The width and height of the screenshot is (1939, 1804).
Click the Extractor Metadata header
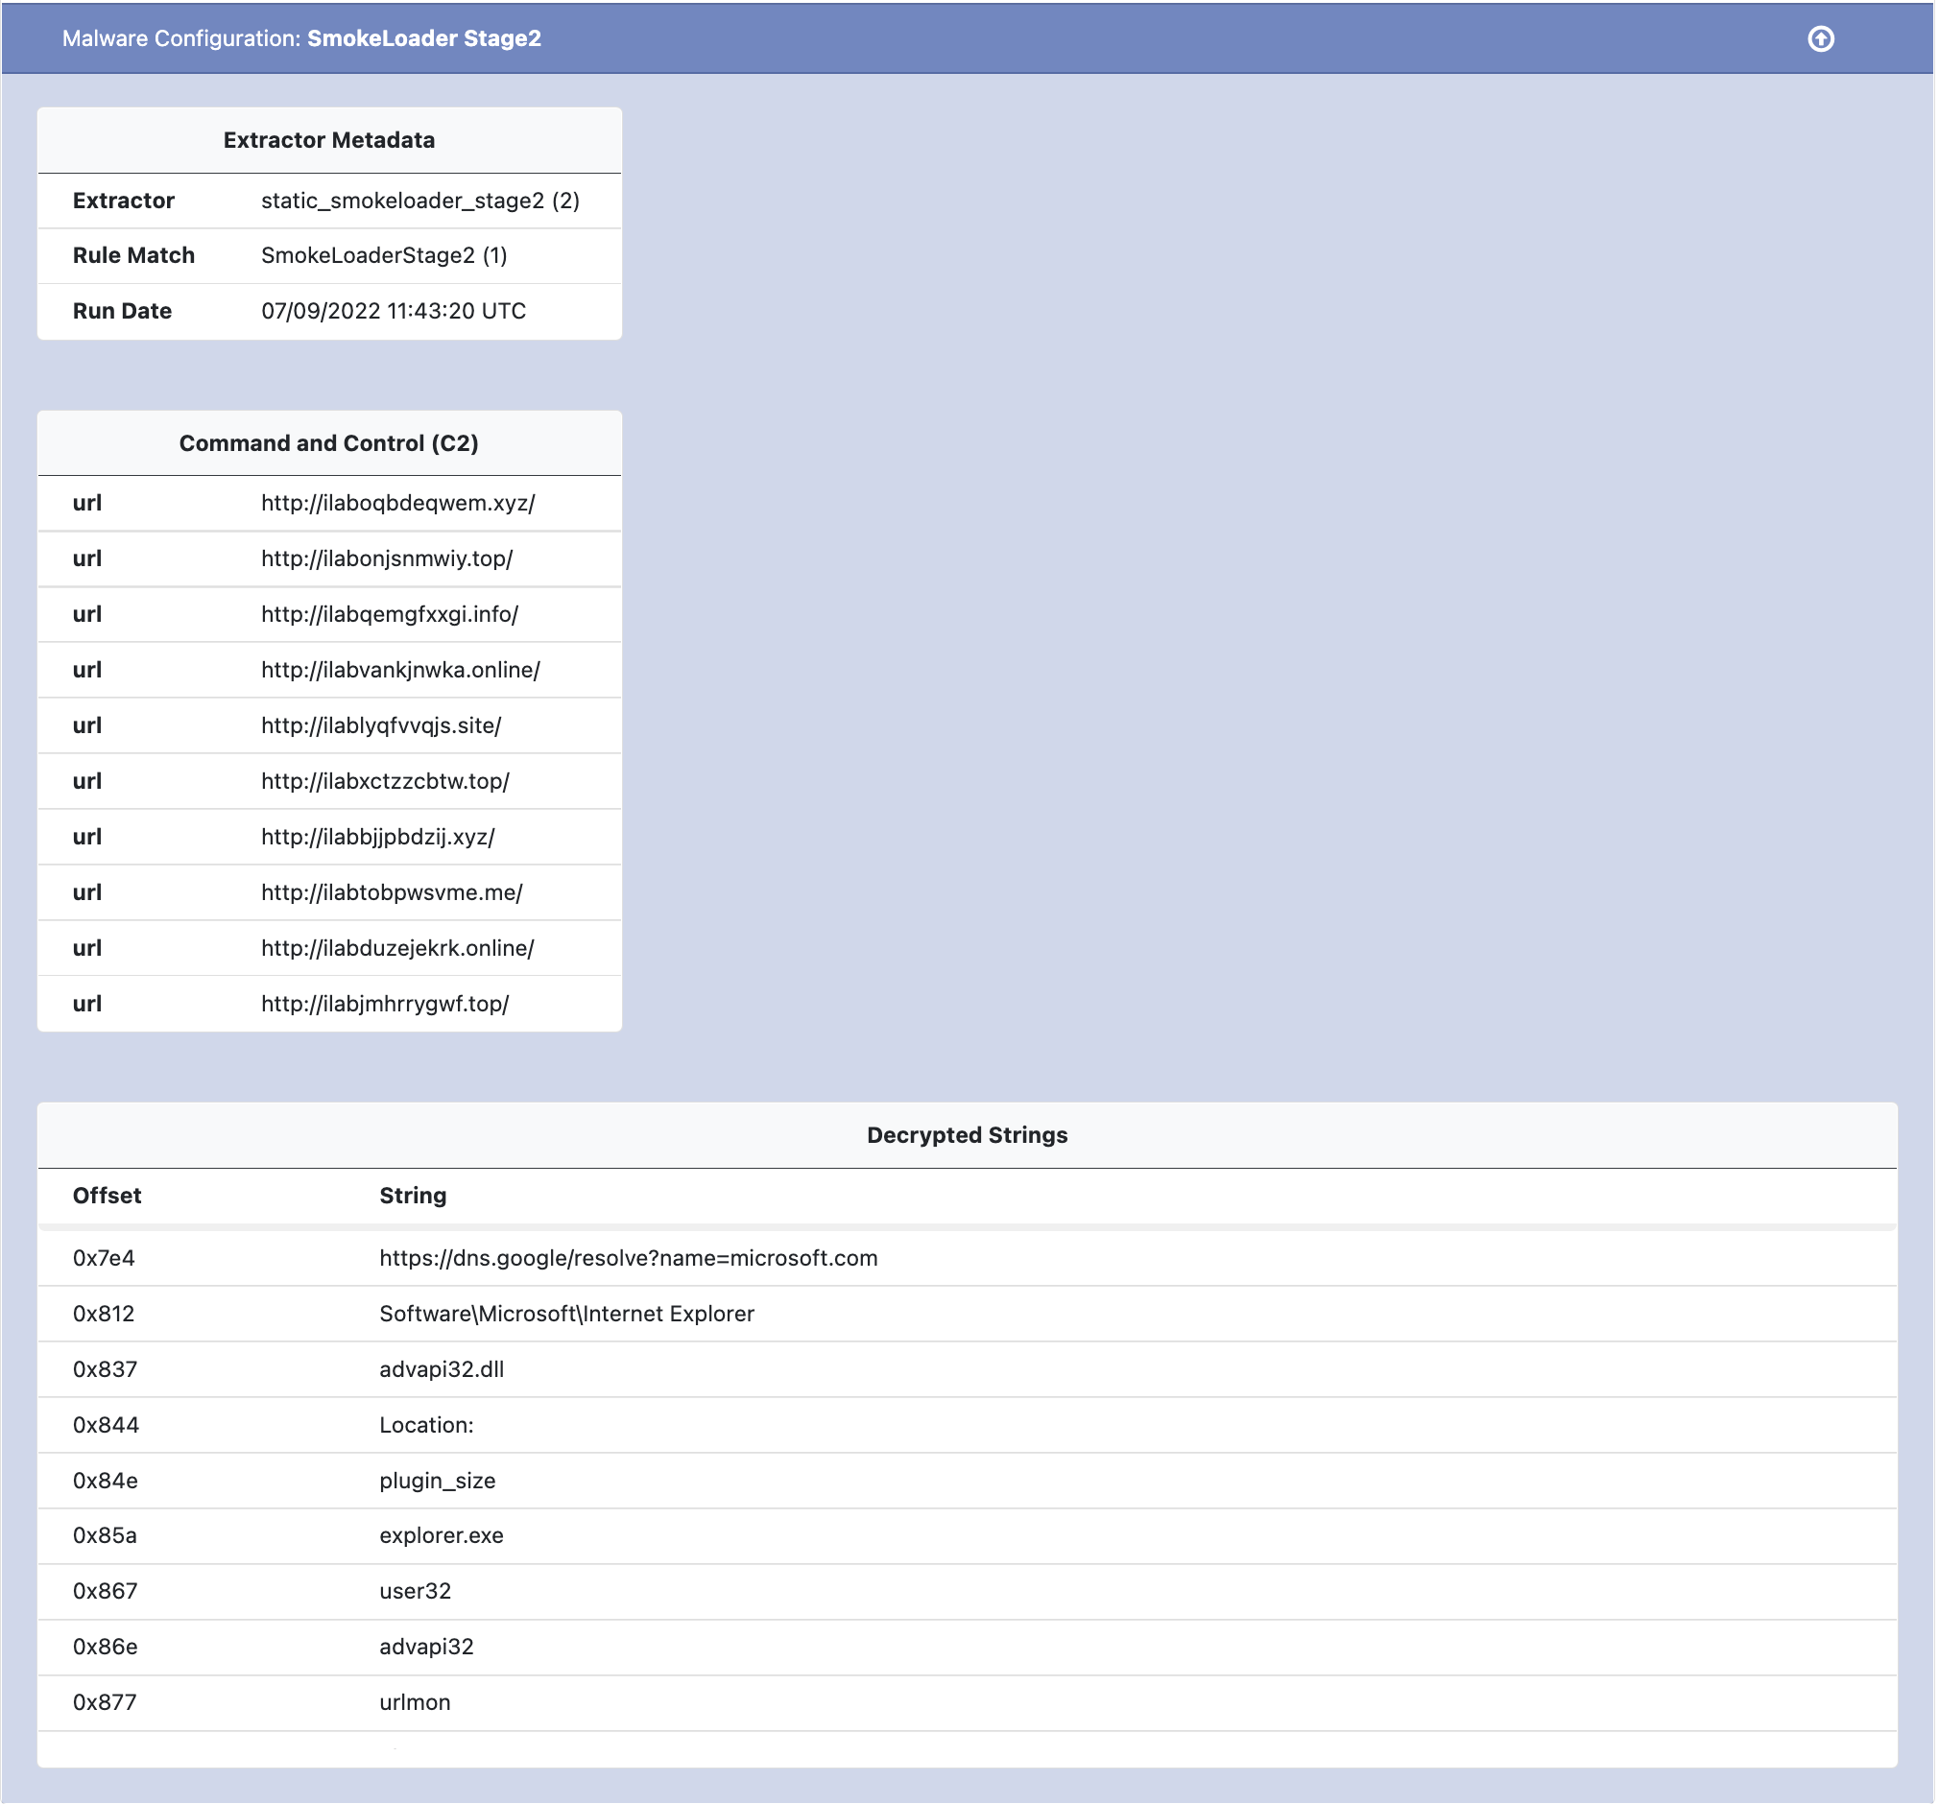click(328, 140)
